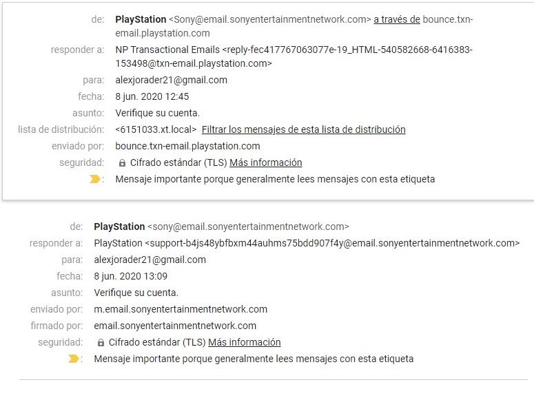The height and width of the screenshot is (411, 534).
Task: Click the lock icon in the 12:45 email
Action: click(x=122, y=163)
